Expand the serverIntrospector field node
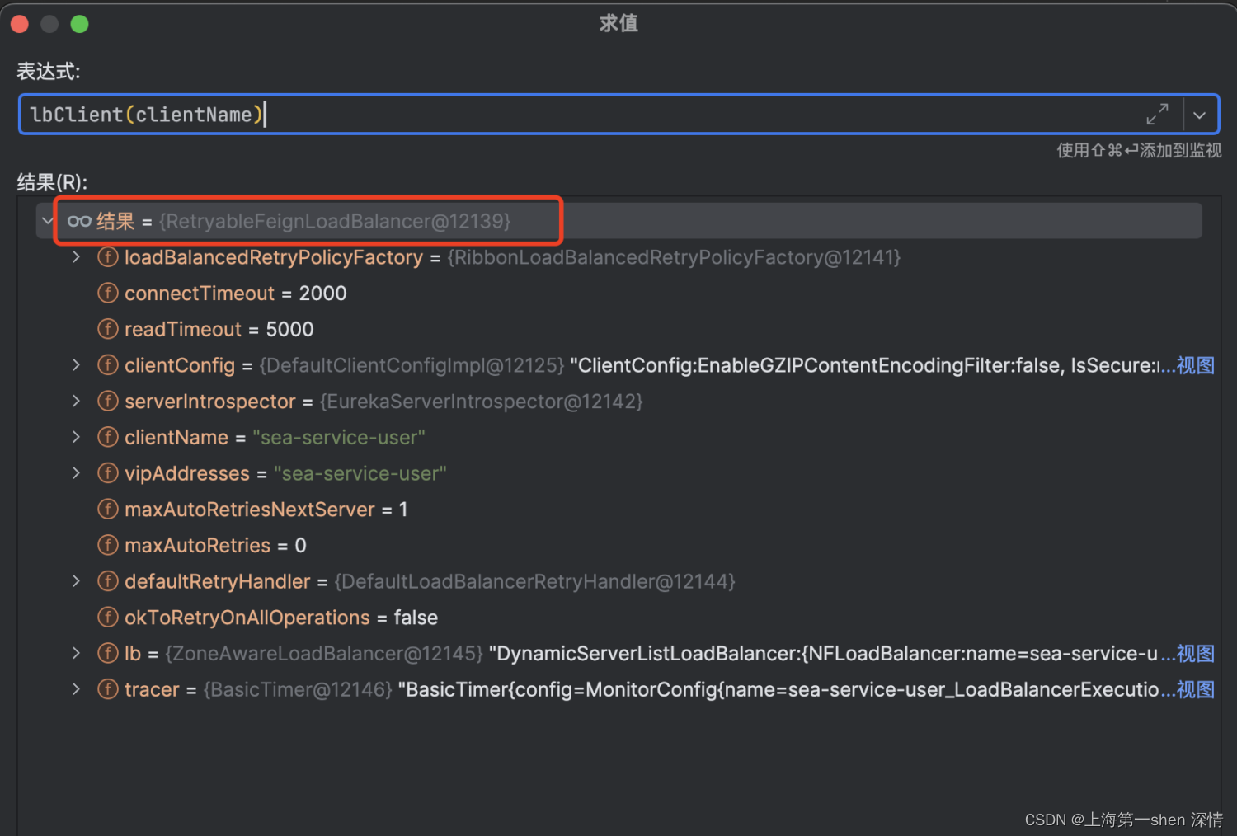The width and height of the screenshot is (1237, 836). [77, 402]
